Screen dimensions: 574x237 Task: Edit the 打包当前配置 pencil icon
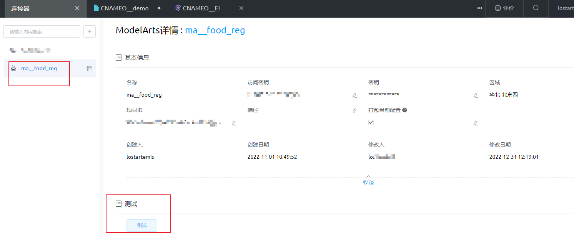click(476, 123)
